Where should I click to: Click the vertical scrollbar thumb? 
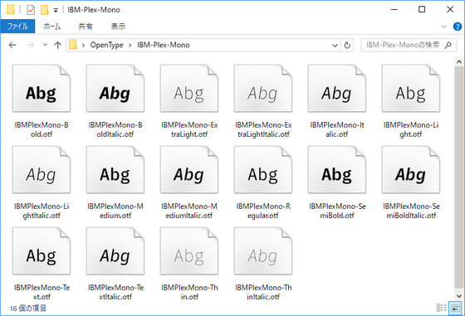pyautogui.click(x=458, y=177)
